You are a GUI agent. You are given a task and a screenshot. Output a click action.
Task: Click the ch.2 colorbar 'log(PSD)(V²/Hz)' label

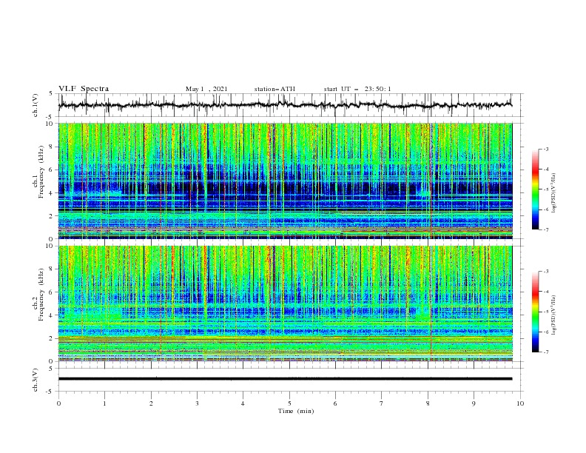pos(553,315)
